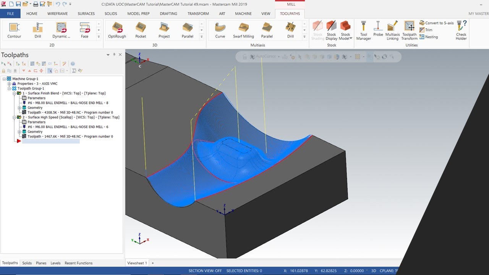Click Convert to 5-axis
This screenshot has height=275, width=489.
tap(437, 23)
